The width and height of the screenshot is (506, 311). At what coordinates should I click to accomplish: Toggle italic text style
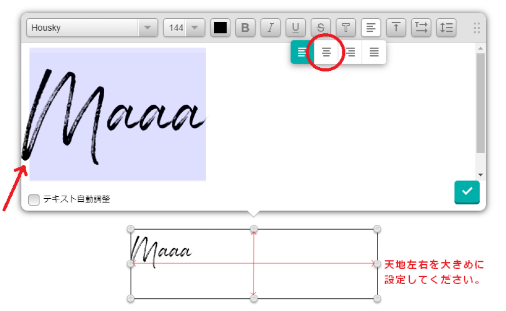tap(270, 28)
